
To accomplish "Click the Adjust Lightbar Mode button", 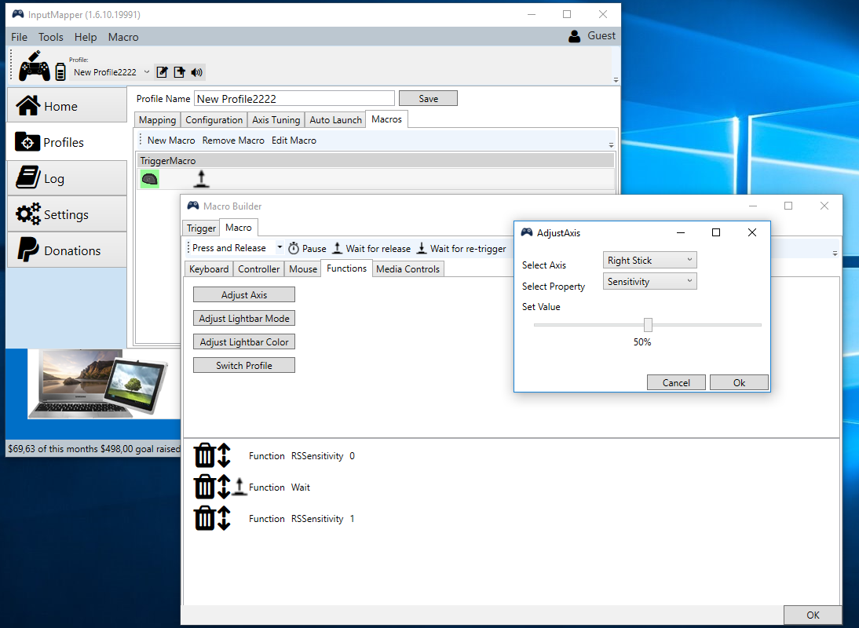I will [x=244, y=318].
